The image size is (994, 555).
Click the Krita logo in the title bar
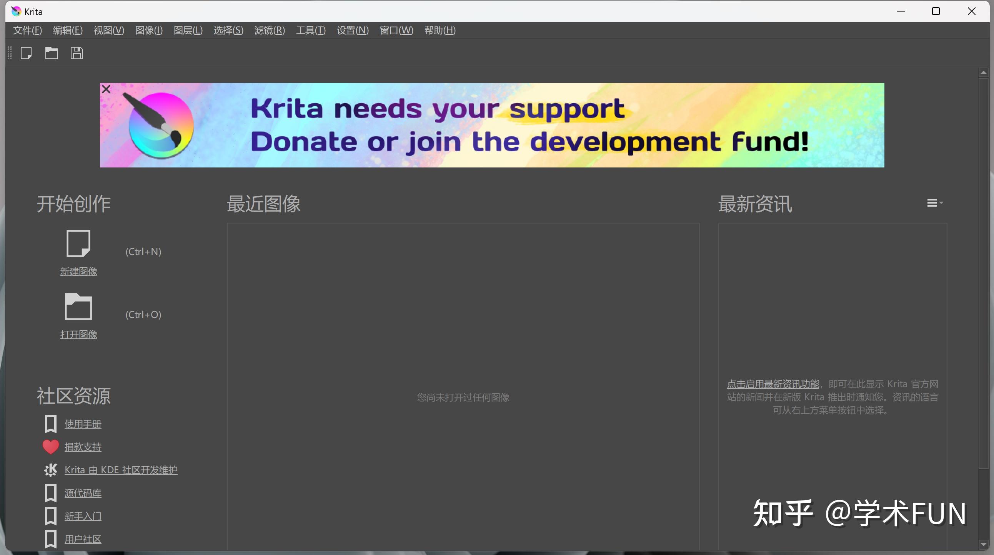pyautogui.click(x=15, y=11)
